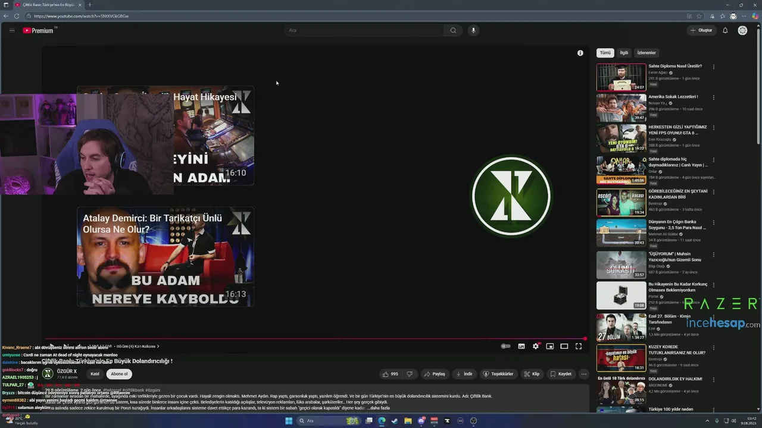762x428 pixels.
Task: Activate voice search microphone
Action: [473, 30]
